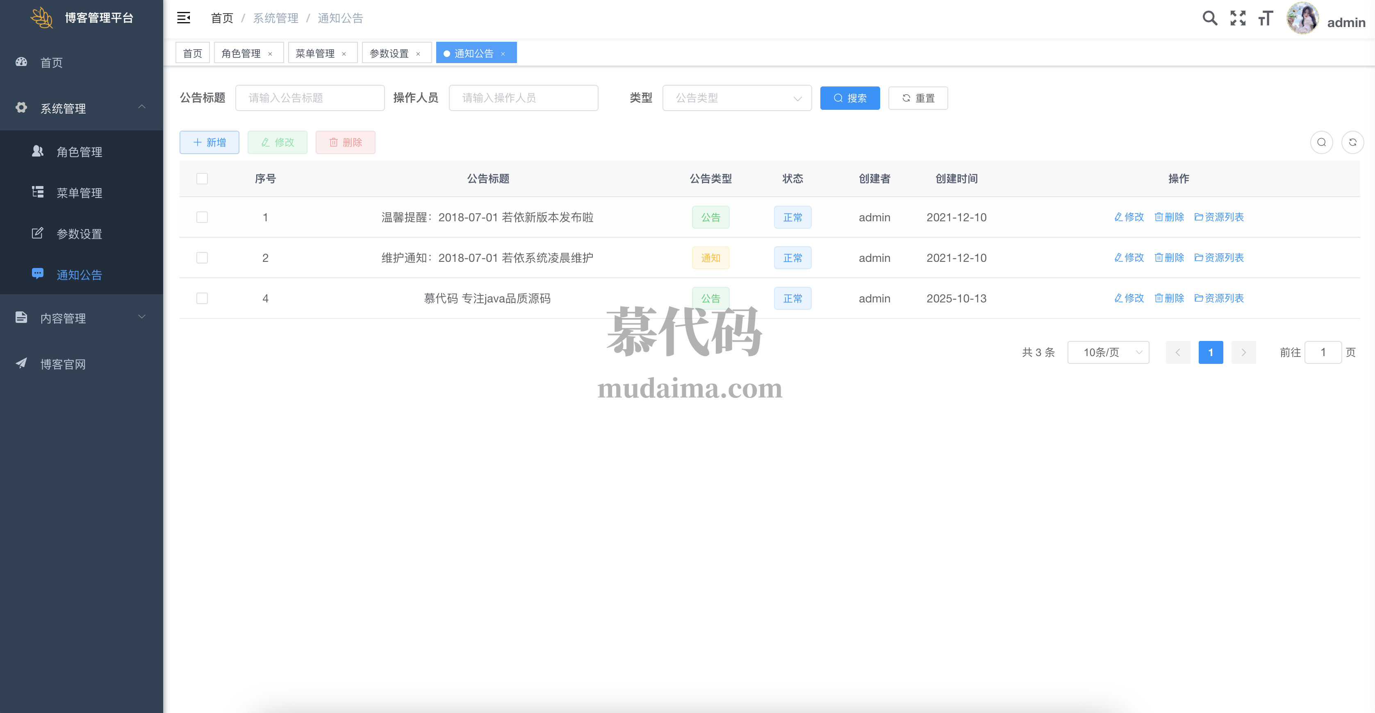Open the header search magnifier icon
The width and height of the screenshot is (1375, 713).
pyautogui.click(x=1209, y=18)
